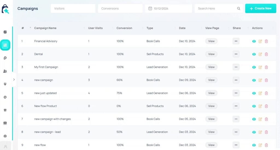
Task: Toggle eye icon for new campaign - lead
Action: 254,132
